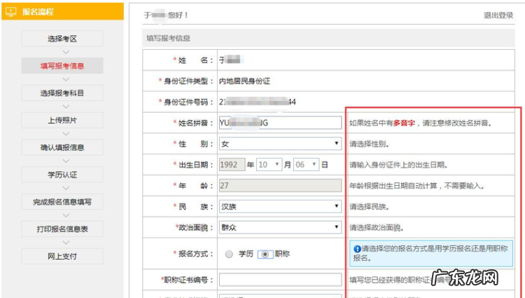Open 学历认证 step
This screenshot has height=298, width=525.
coord(62,175)
